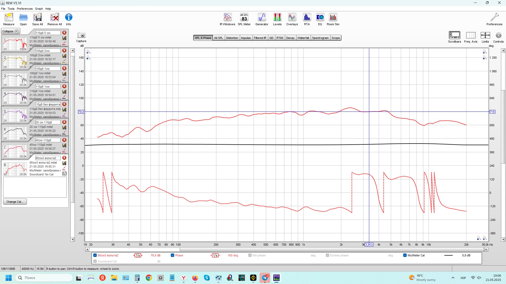Uncheck the 80см3 вольта2 trace checkbox

tap(95, 255)
